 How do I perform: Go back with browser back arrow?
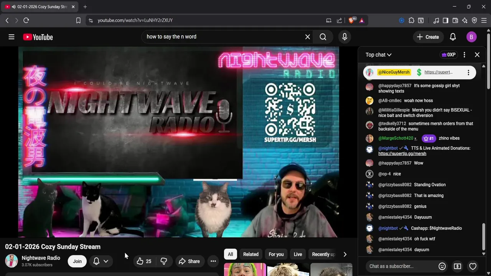click(x=7, y=20)
